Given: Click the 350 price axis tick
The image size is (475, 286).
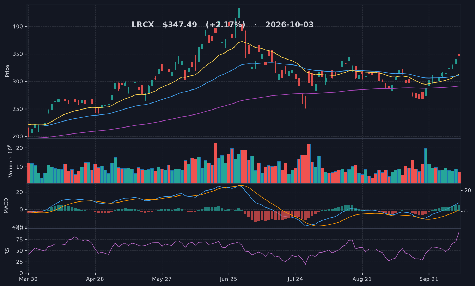Looking at the screenshot, I should pyautogui.click(x=18, y=54).
